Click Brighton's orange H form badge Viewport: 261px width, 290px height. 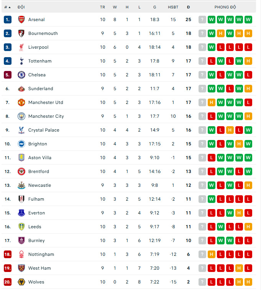point(239,144)
